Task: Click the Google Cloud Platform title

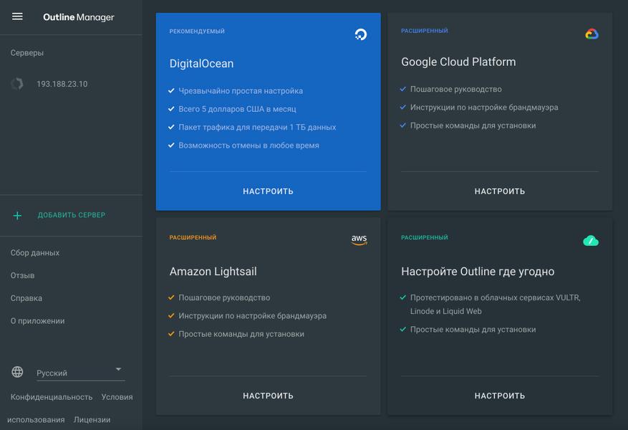Action: pyautogui.click(x=458, y=62)
